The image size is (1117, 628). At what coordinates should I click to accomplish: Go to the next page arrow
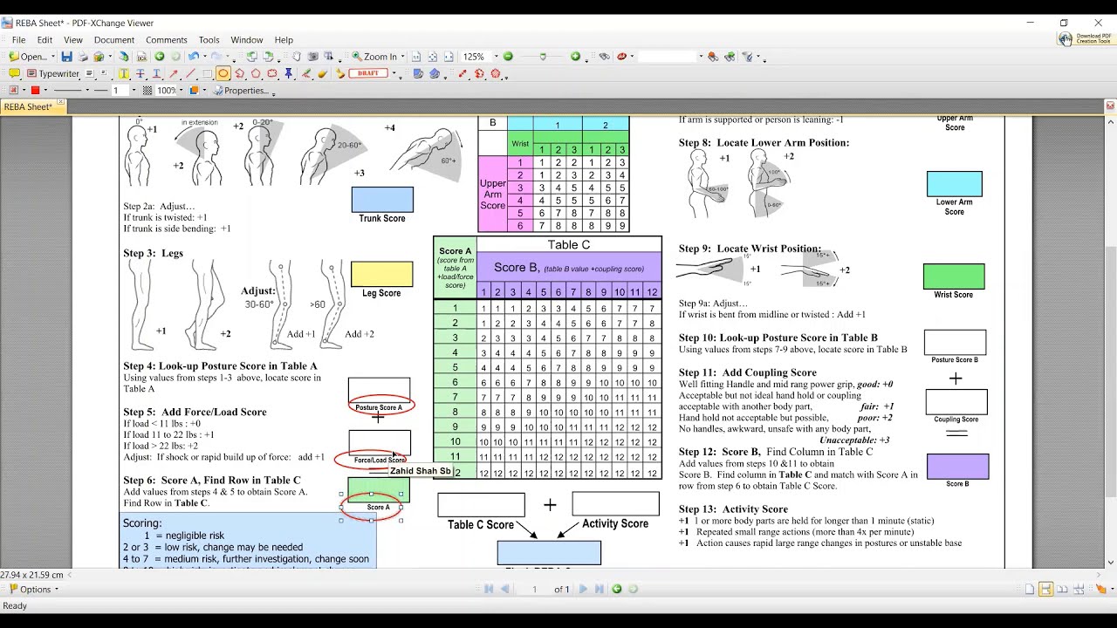click(583, 590)
